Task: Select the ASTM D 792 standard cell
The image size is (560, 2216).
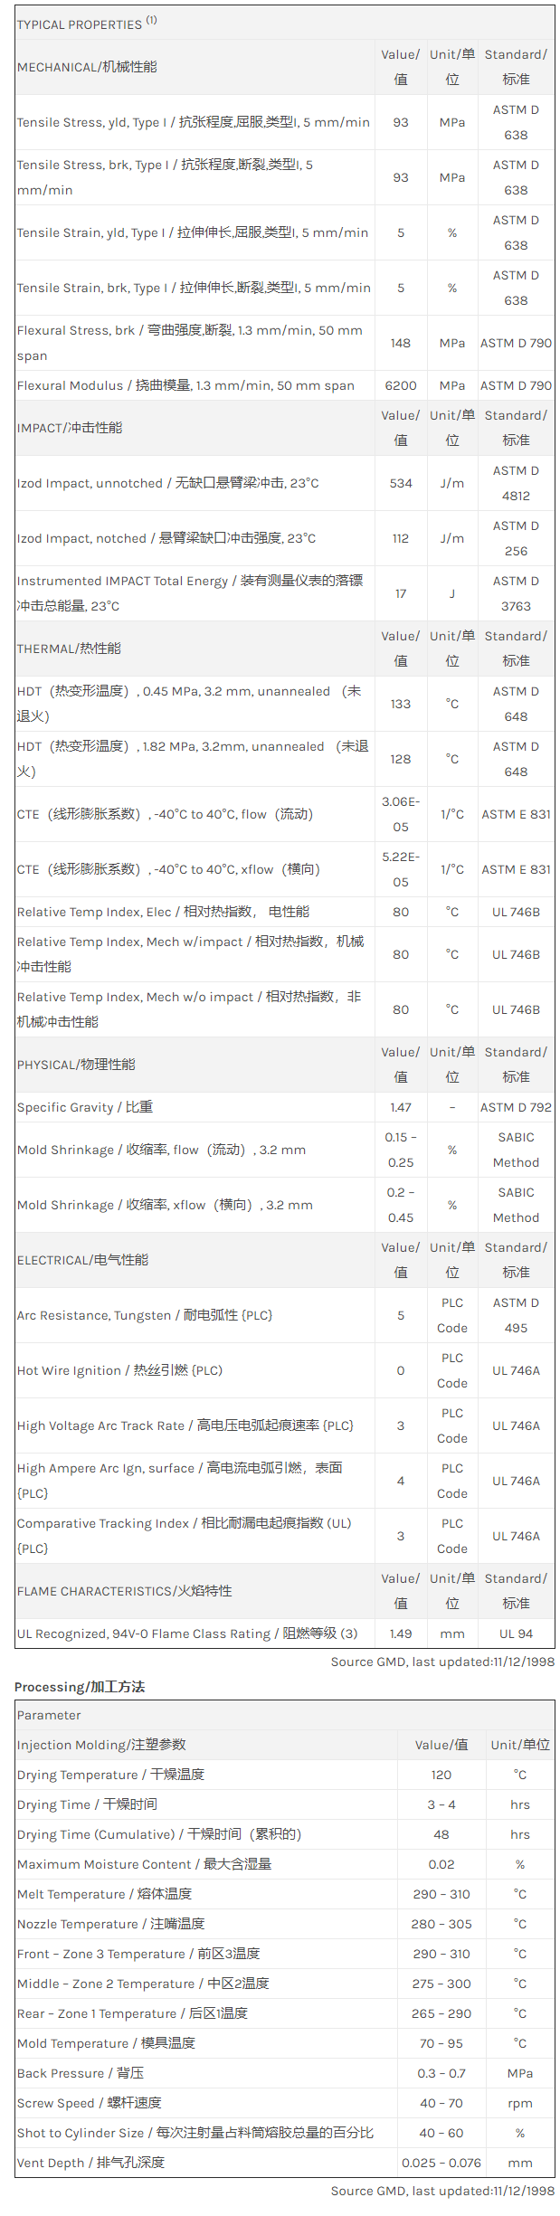Action: [516, 1107]
